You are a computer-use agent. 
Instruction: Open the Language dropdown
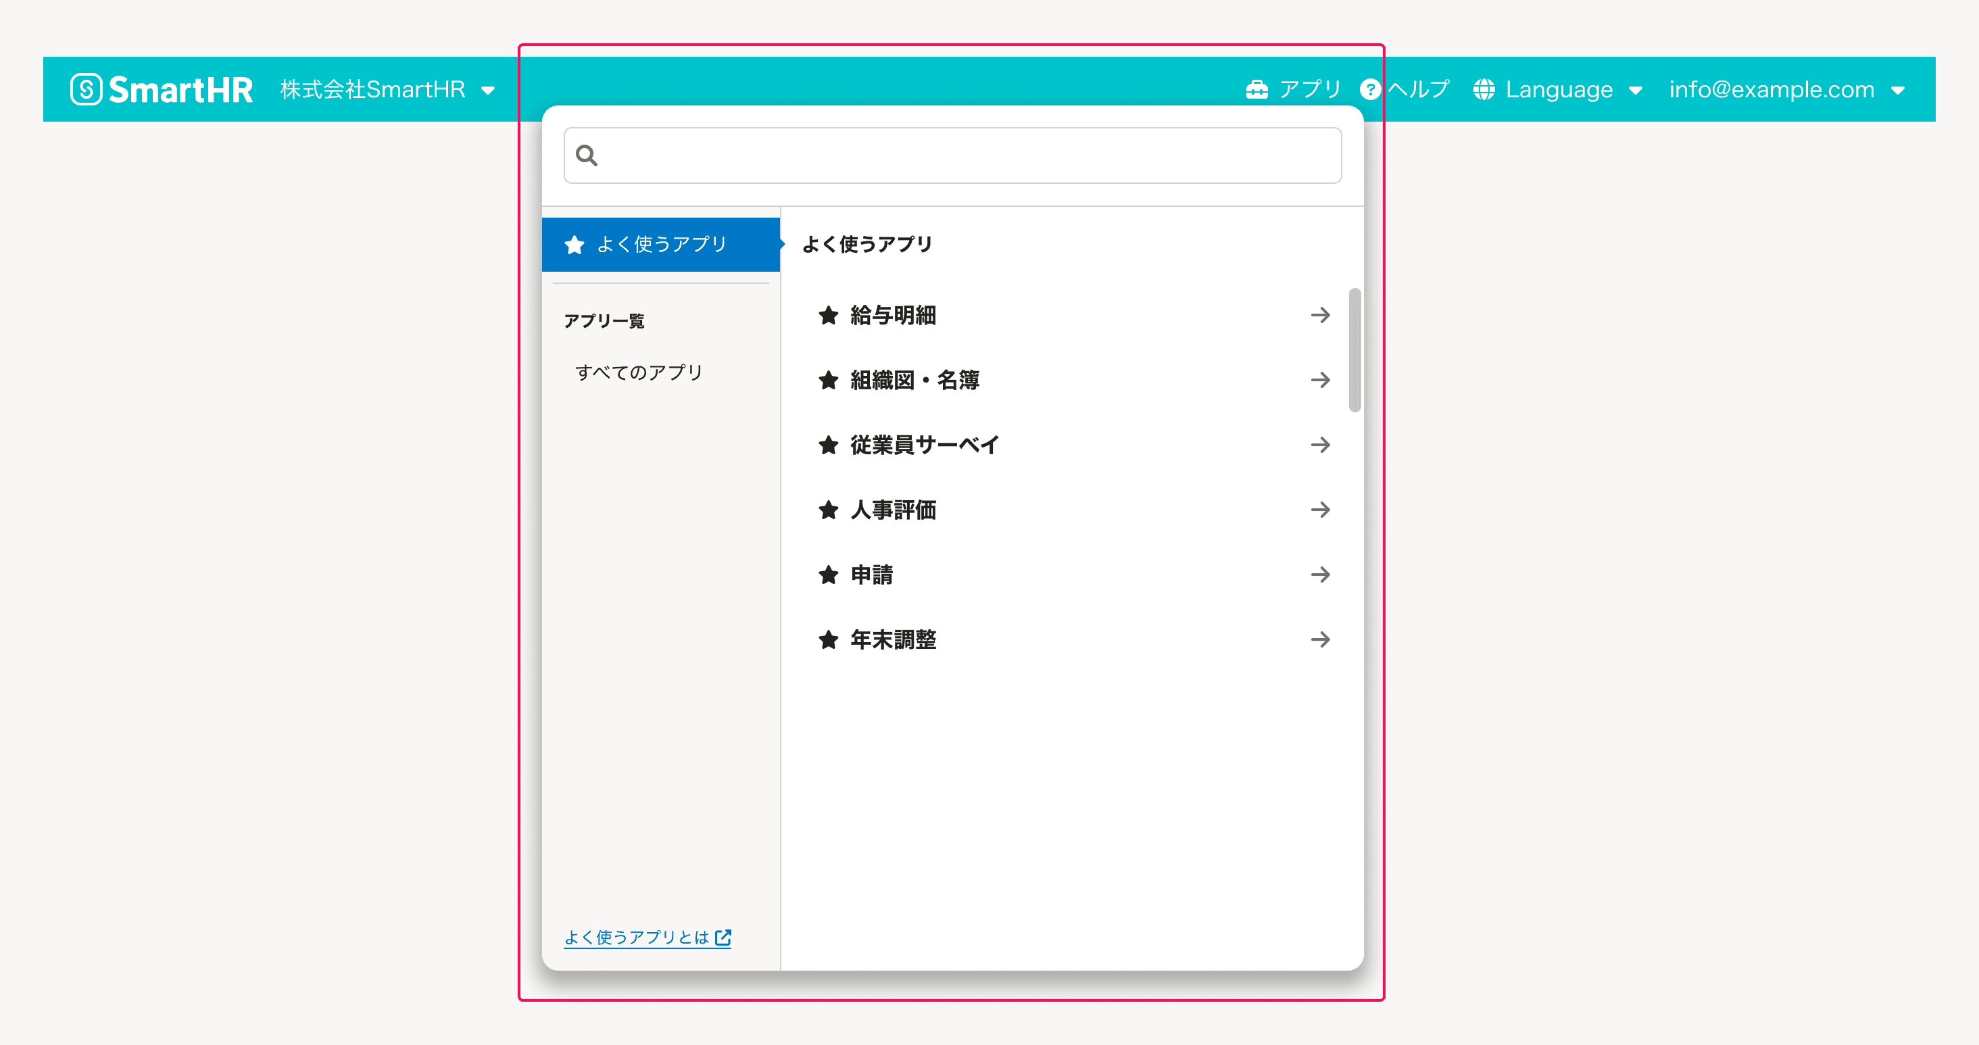[1559, 90]
